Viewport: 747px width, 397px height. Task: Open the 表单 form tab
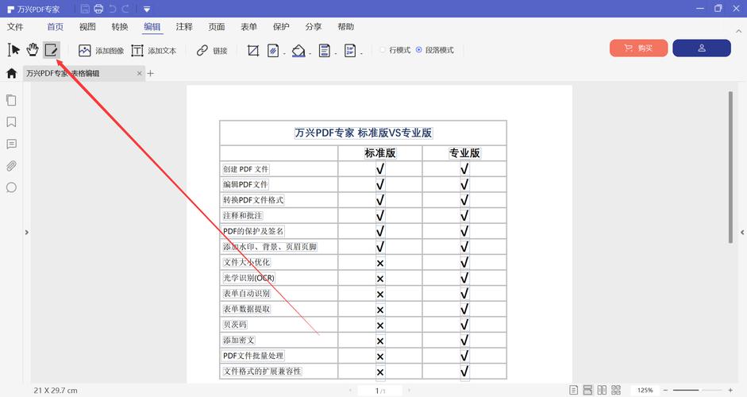248,27
